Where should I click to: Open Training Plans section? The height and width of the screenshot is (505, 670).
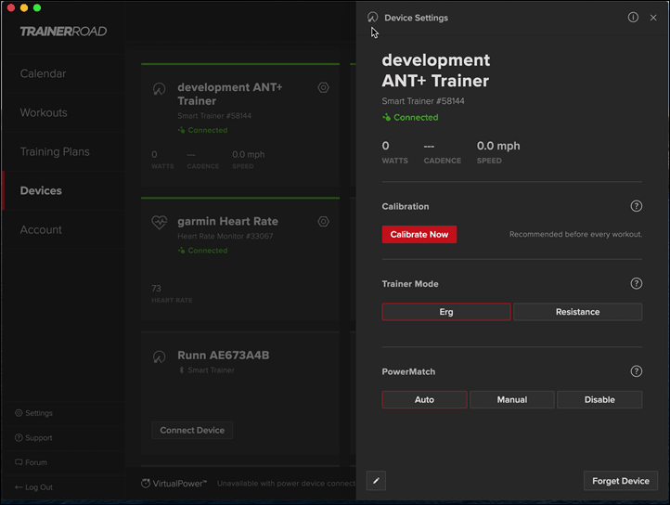[x=55, y=152]
